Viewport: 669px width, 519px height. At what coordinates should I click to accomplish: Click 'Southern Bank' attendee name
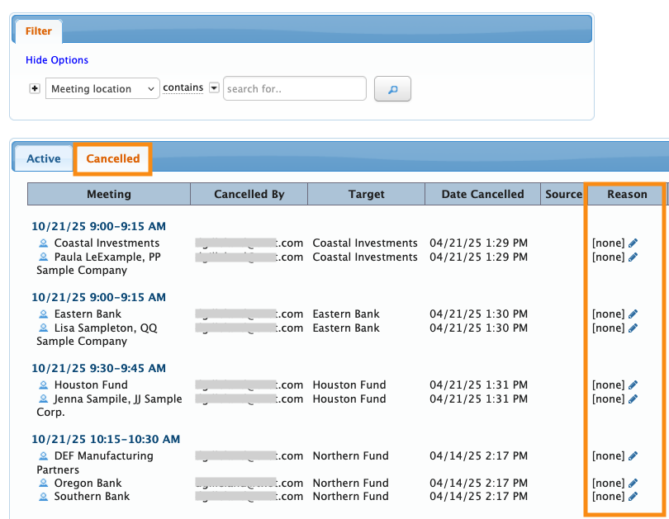point(93,497)
